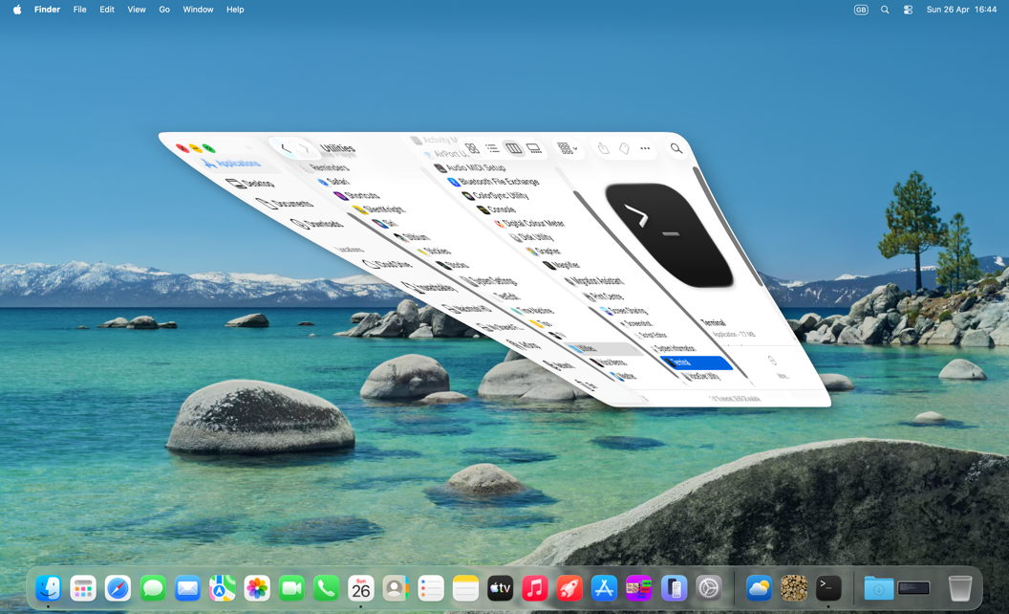Open System Settings from the Dock

tap(708, 588)
